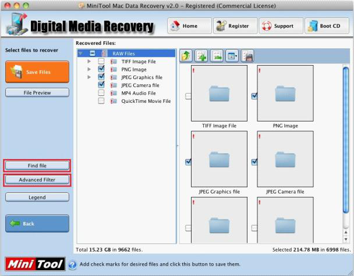This screenshot has width=354, height=276.
Task: Select the RAW Files tree row
Action: (x=126, y=53)
